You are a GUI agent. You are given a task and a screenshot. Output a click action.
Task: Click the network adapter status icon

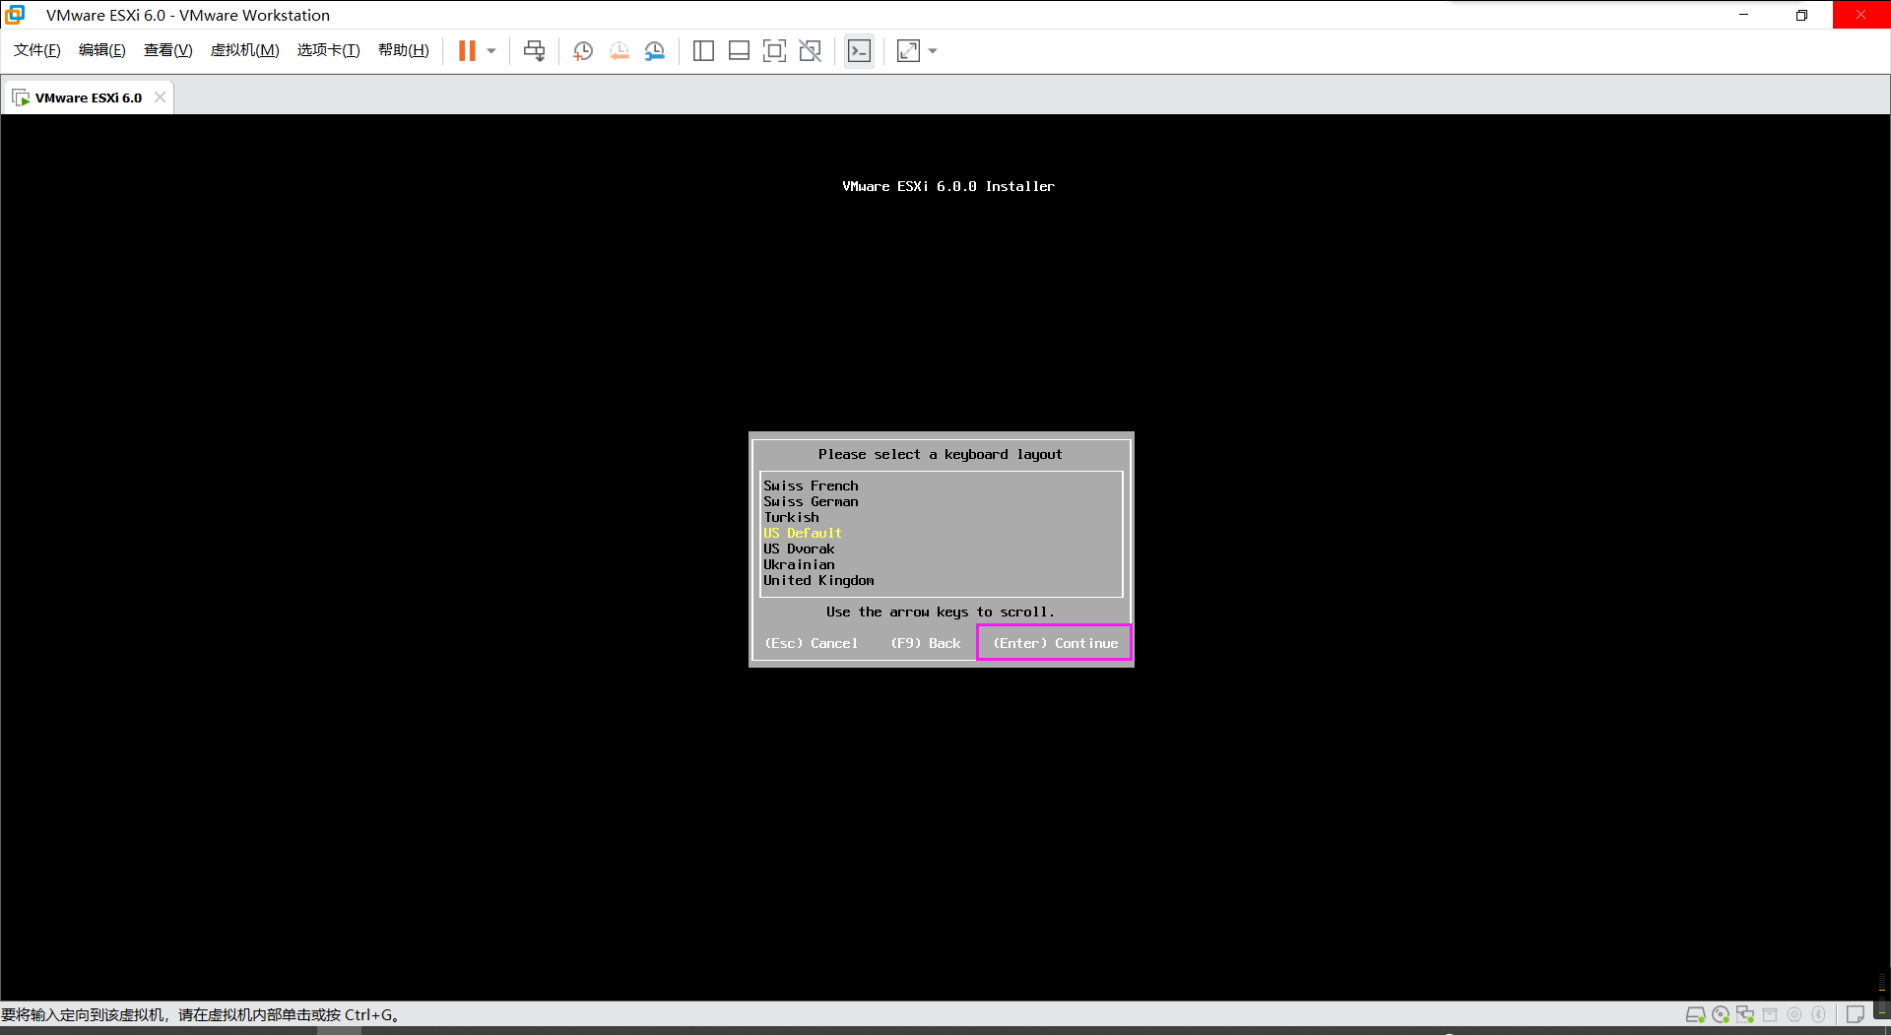(x=1745, y=1014)
